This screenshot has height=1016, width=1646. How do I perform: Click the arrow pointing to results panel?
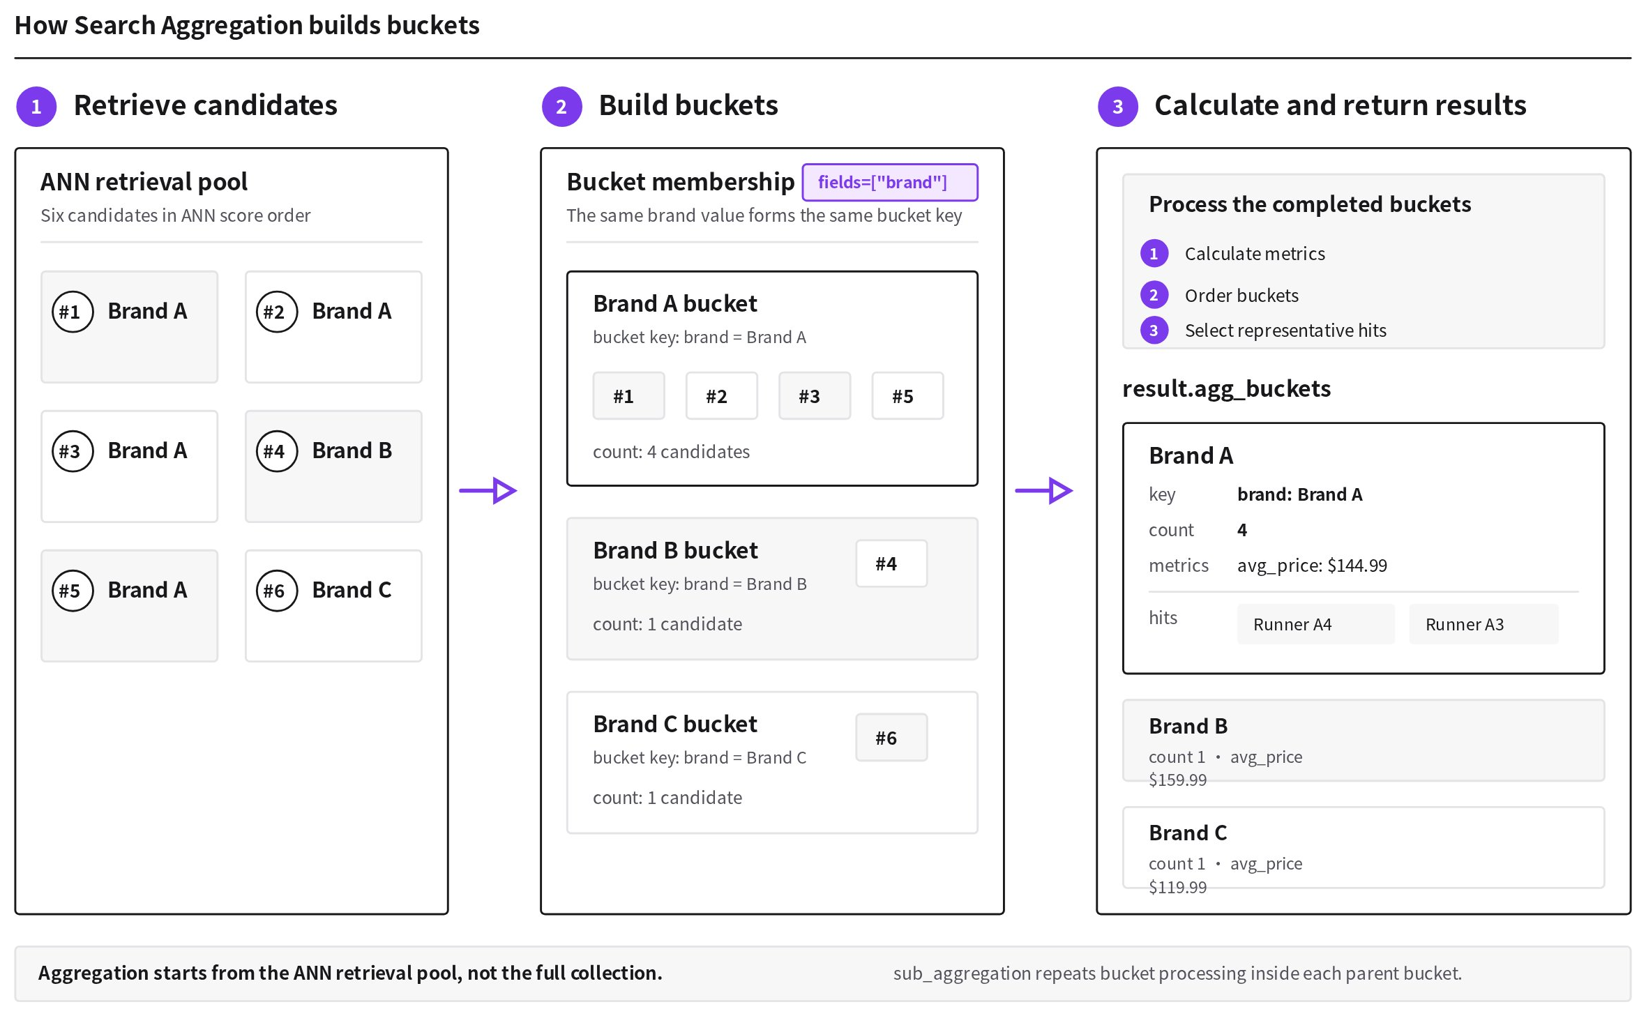coord(1043,491)
